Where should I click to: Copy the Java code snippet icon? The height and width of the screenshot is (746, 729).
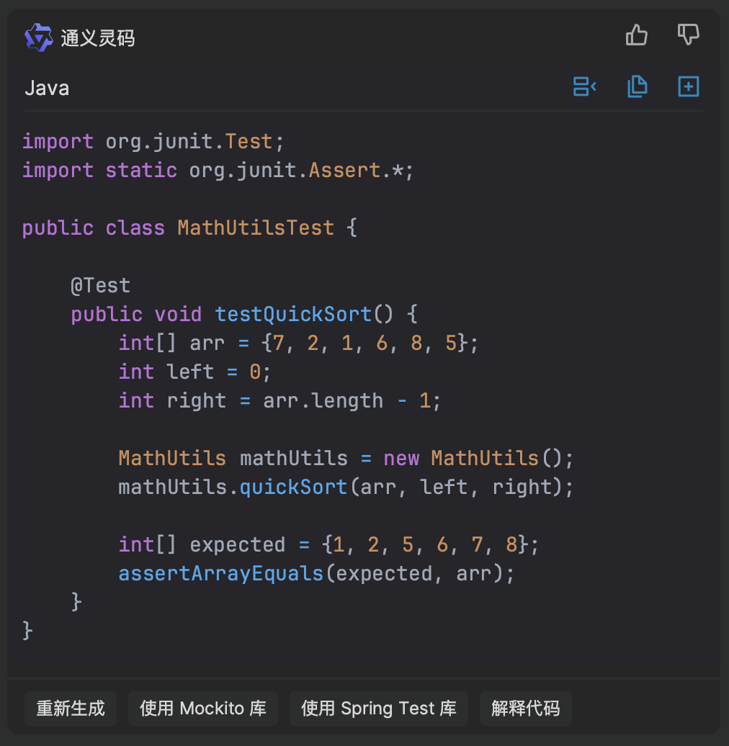[x=638, y=86]
